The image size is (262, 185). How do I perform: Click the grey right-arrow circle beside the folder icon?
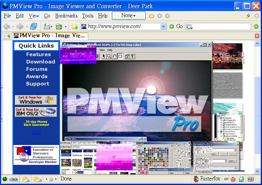click(167, 16)
